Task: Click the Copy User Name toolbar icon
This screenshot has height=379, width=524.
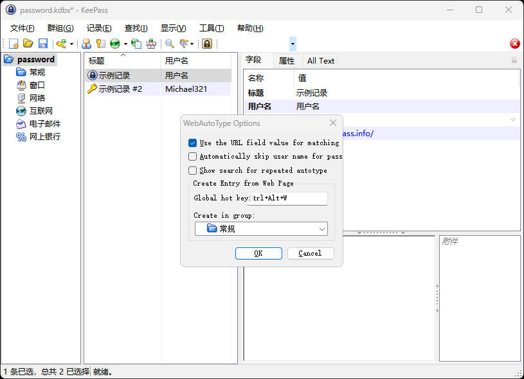Action: click(x=86, y=44)
